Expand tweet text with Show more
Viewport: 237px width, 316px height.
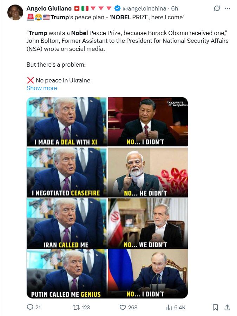pos(42,88)
